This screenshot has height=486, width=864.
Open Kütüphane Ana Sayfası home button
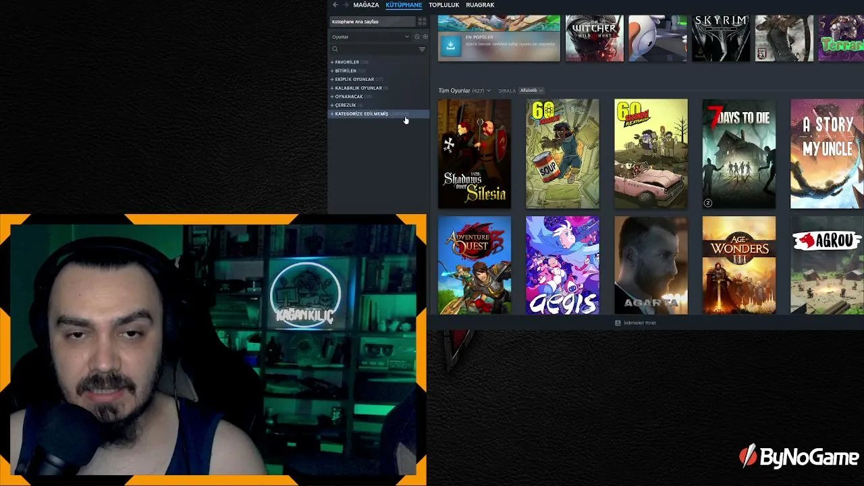click(x=372, y=22)
